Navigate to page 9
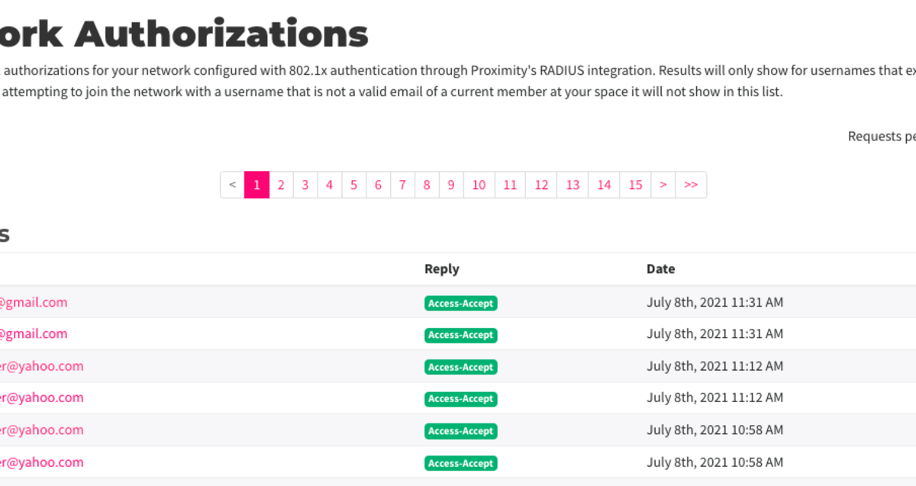916x486 pixels. click(x=451, y=185)
